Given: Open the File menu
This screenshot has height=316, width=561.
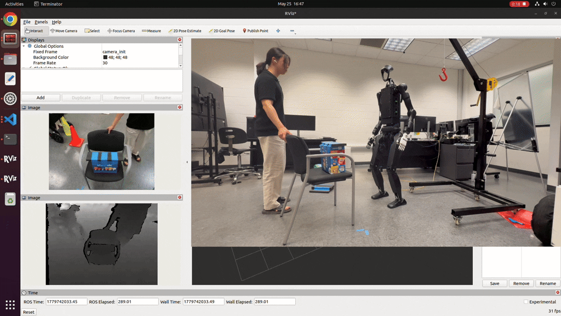Looking at the screenshot, I should coord(27,22).
